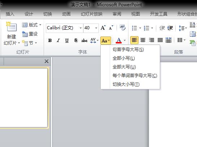Viewport: 197px width, 147px height.
Task: Open the font color dropdown arrow
Action: [x=124, y=41]
